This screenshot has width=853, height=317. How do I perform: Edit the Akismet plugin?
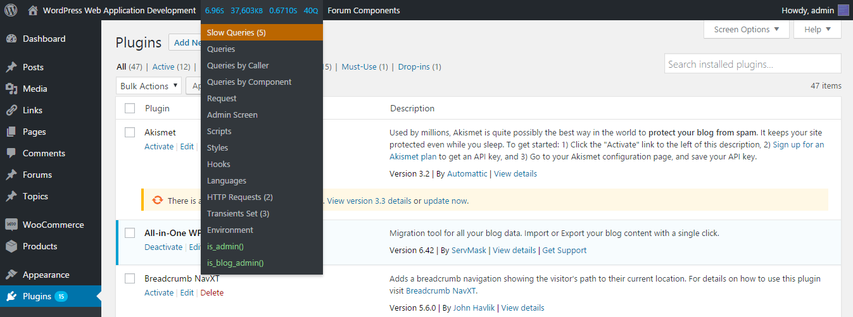[x=187, y=146]
